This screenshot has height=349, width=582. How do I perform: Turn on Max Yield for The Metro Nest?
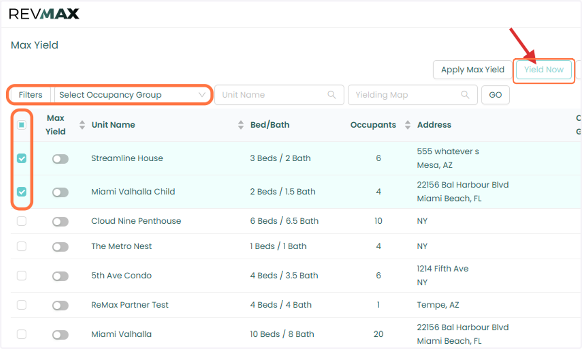click(61, 247)
